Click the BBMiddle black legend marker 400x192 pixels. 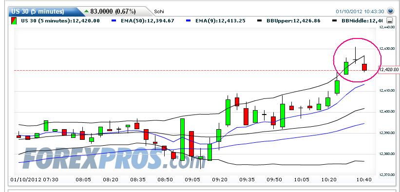[x=334, y=20]
